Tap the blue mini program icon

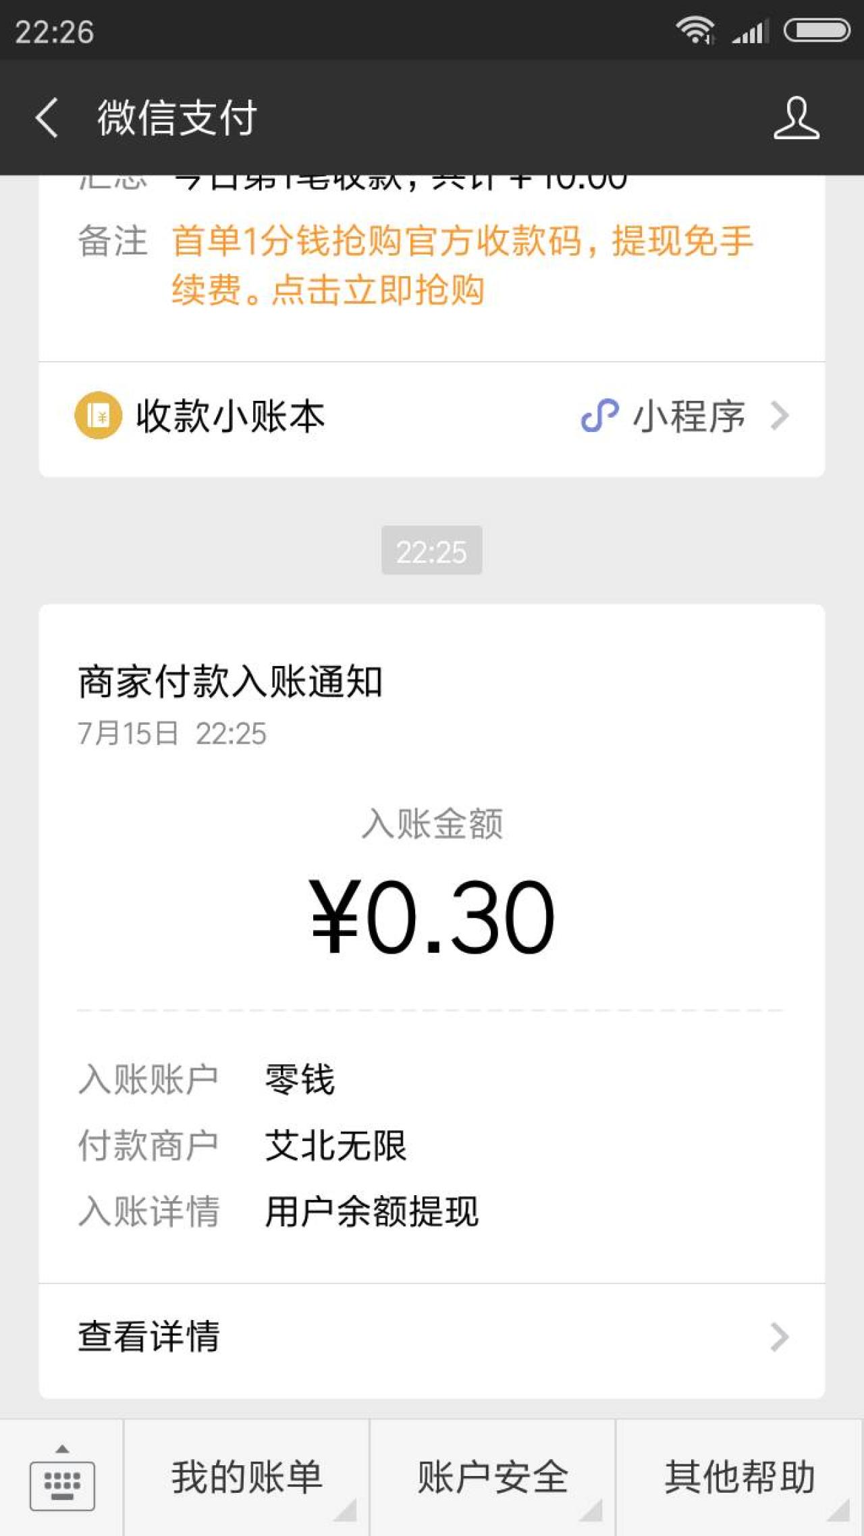point(599,415)
